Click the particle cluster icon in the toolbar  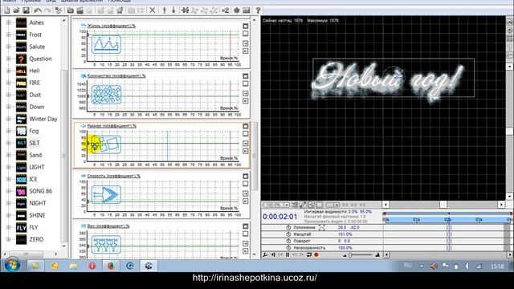[186, 10]
